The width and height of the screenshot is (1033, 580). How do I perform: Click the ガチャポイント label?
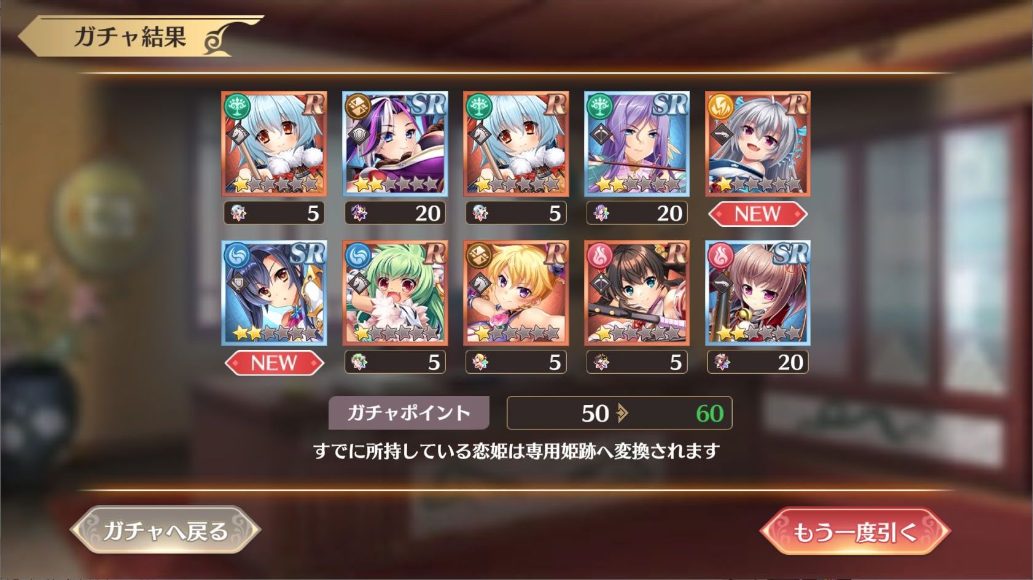[x=409, y=412]
